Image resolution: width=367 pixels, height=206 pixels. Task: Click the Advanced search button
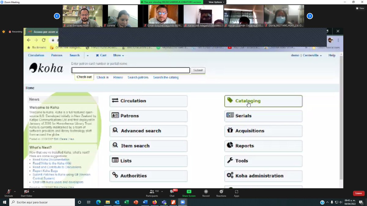tap(148, 131)
